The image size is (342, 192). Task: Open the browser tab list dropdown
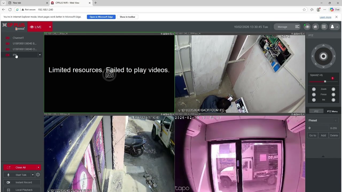3,3
